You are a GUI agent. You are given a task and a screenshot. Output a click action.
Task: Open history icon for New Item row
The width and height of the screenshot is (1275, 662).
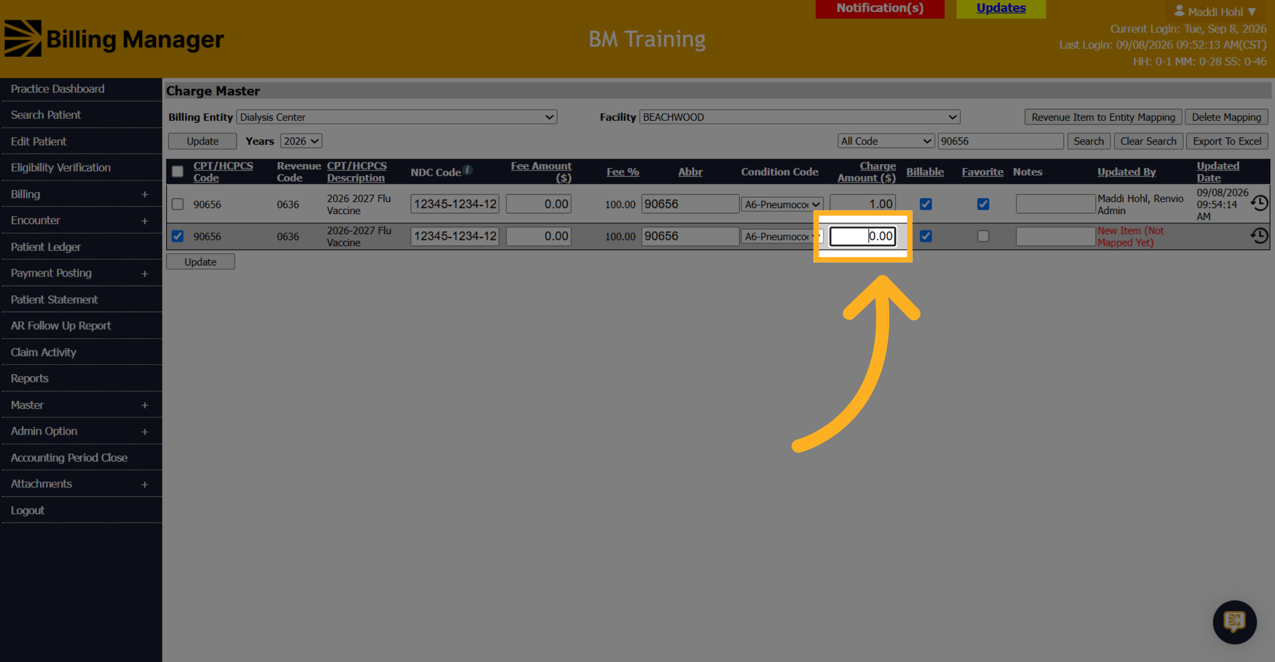1260,236
